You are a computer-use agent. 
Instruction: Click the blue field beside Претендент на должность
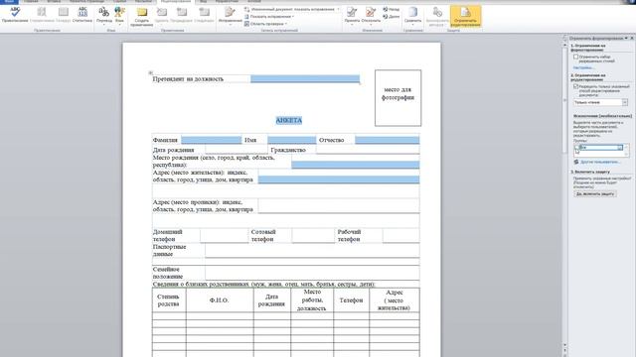pyautogui.click(x=305, y=79)
